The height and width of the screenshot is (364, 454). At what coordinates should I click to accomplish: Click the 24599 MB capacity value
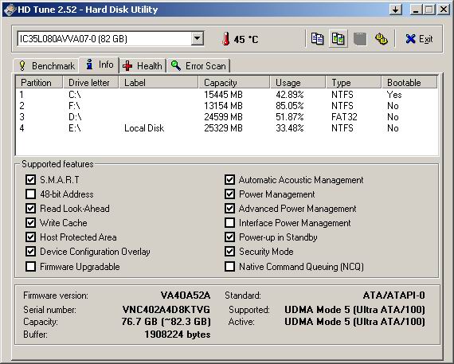coord(223,117)
